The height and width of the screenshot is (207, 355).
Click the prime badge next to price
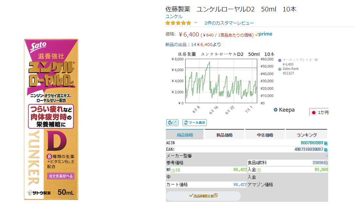coord(264,34)
